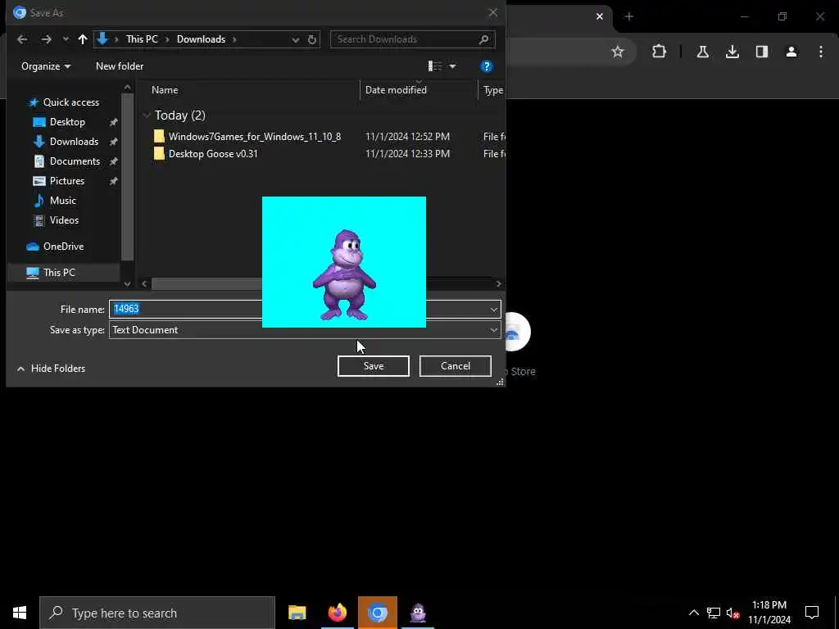
Task: Open purple gorilla app in taskbar
Action: point(418,613)
